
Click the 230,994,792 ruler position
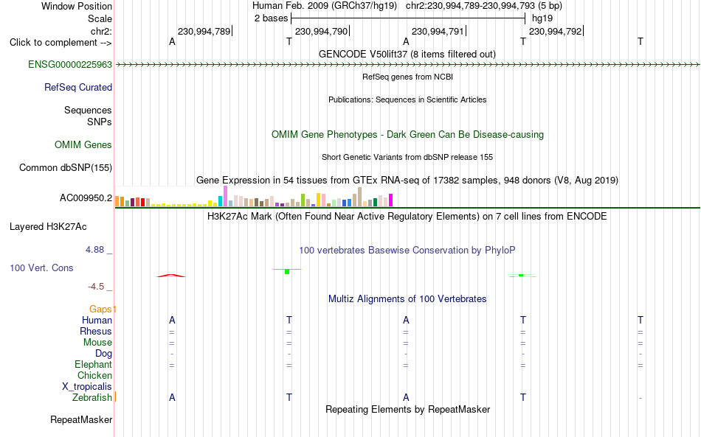(555, 31)
